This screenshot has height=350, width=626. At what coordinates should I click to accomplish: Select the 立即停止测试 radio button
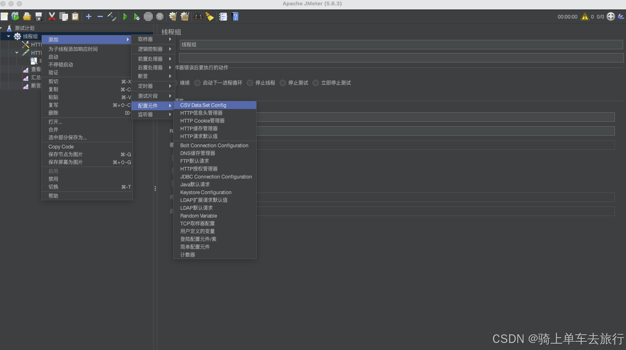[315, 83]
